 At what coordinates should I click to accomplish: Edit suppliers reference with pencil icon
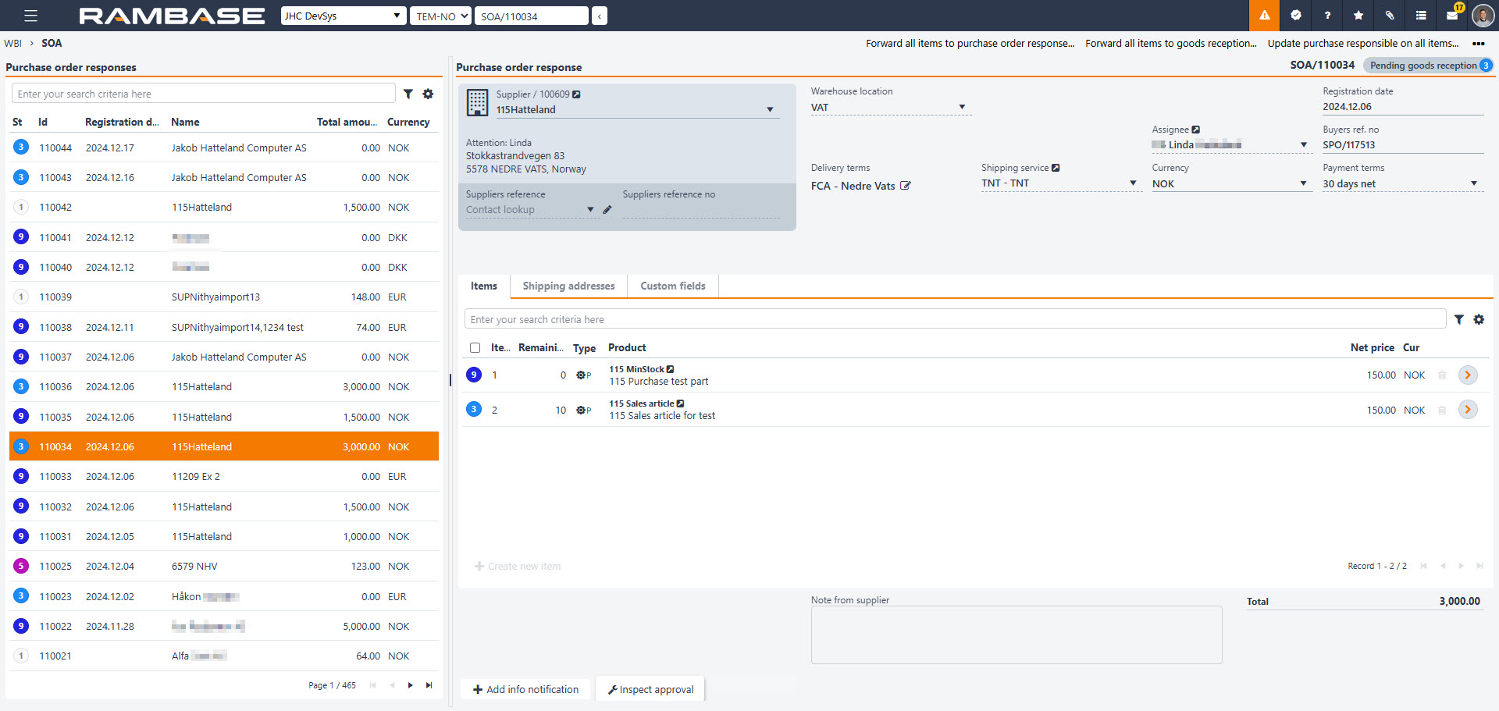click(x=607, y=210)
